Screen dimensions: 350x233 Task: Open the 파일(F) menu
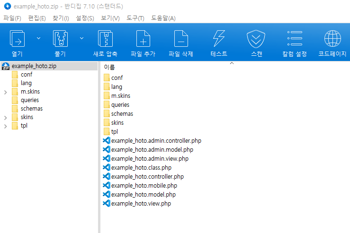pyautogui.click(x=12, y=18)
